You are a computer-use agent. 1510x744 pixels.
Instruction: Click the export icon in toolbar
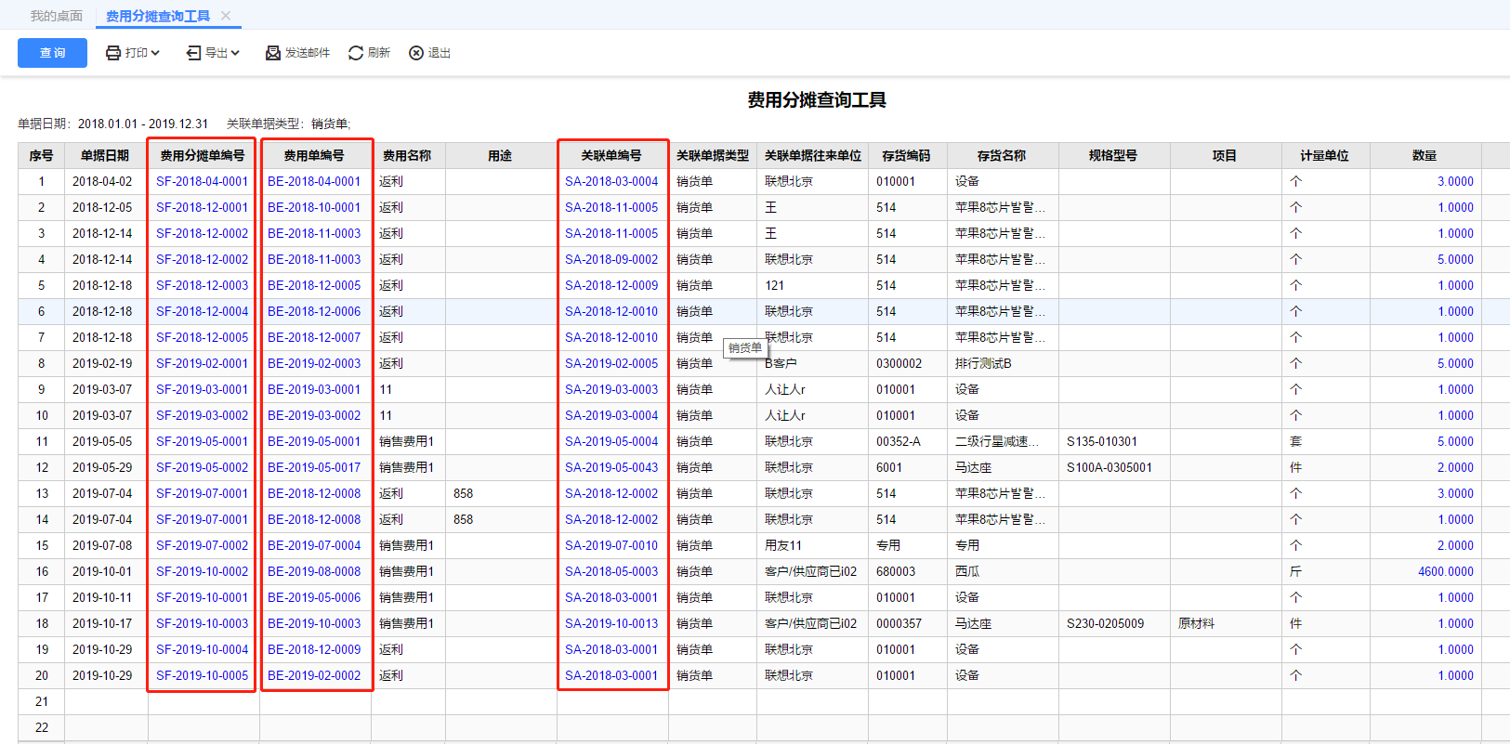193,53
